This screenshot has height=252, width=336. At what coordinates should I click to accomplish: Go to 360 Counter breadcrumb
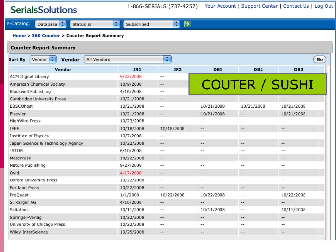tap(46, 35)
